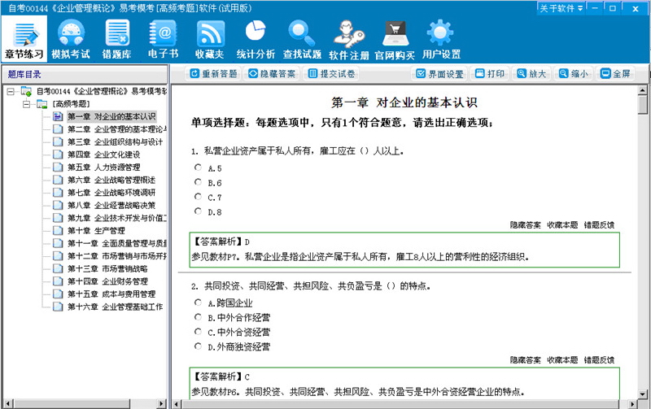Open 第九章 企业技术开发与价值工程
651x409 pixels.
tap(116, 218)
